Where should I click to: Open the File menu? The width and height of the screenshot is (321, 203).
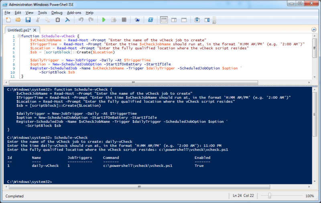coord(7,13)
